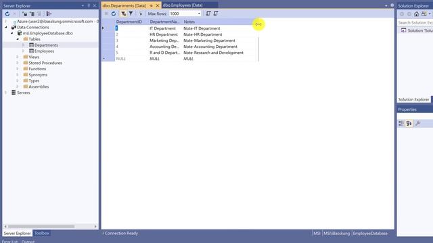The height and width of the screenshot is (243, 433).
Task: Expand the Departments table node
Action: (x=24, y=45)
